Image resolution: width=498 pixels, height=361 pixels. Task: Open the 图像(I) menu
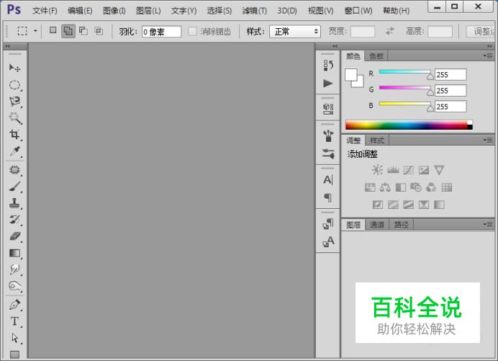pos(114,11)
